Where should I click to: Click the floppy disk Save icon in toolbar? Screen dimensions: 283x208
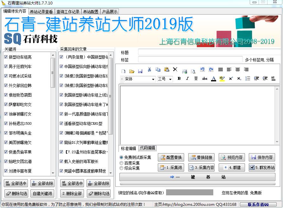(140, 71)
